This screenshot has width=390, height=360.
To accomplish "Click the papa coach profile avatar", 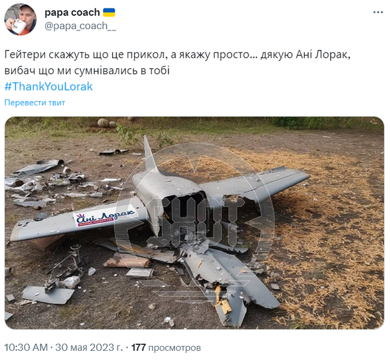I will point(20,19).
